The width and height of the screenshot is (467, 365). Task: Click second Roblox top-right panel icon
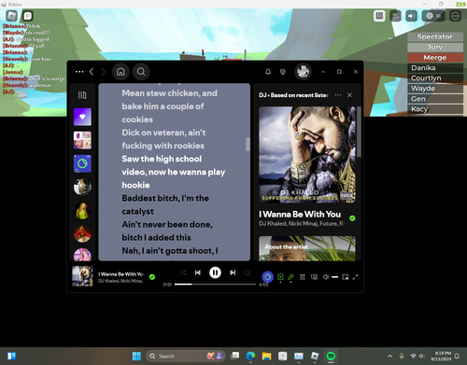point(395,16)
